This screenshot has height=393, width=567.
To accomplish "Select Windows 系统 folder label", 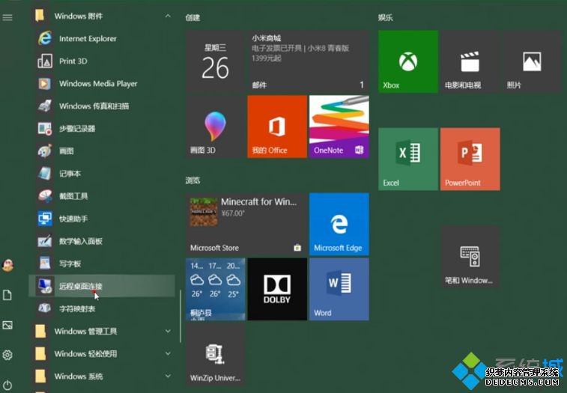I will coord(79,376).
